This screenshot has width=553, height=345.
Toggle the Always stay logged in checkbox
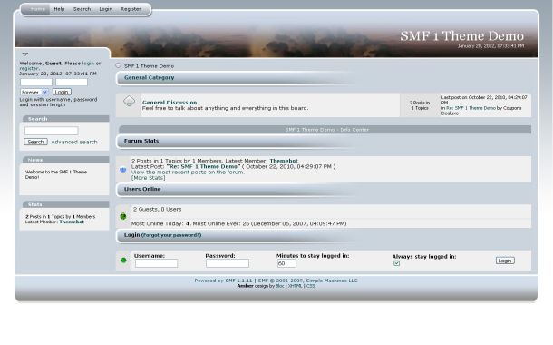coord(396,263)
